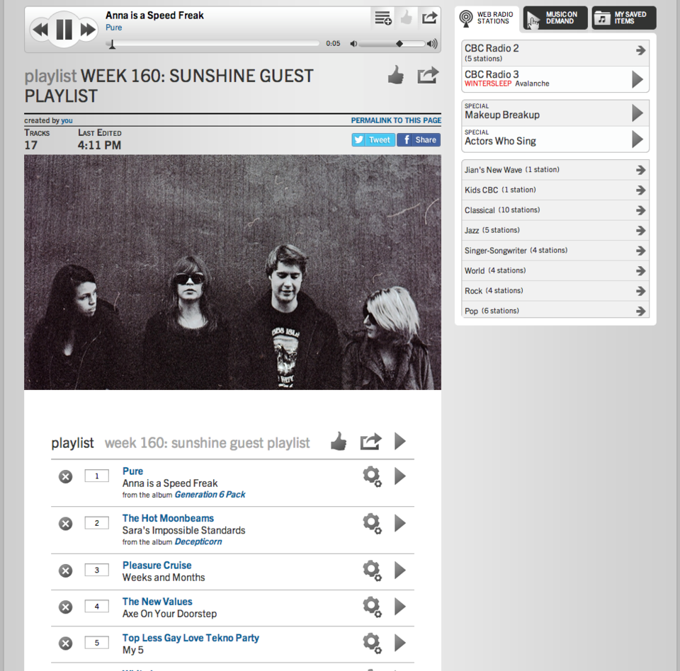Remove The New Values track from playlist
Viewport: 680px width, 671px height.
65,607
